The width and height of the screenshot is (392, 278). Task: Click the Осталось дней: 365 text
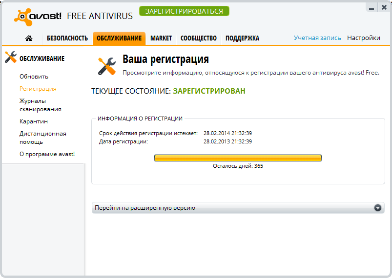coord(238,166)
